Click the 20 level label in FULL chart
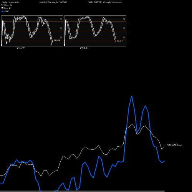This screenshot has height=192, width=192. pos(124,37)
